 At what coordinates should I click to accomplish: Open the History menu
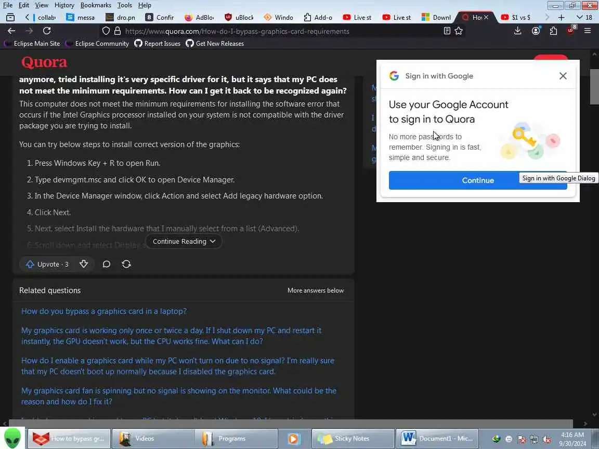pyautogui.click(x=64, y=5)
